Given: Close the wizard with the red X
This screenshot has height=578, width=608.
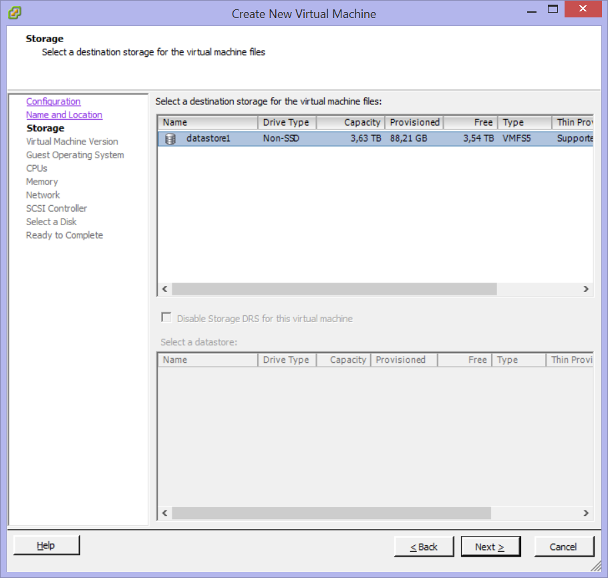Looking at the screenshot, I should (583, 9).
